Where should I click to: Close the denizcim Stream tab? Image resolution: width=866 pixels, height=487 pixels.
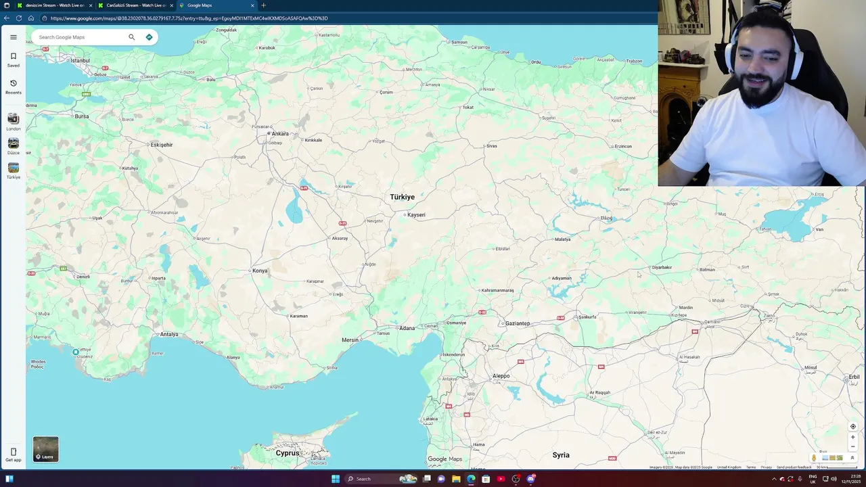(x=91, y=5)
